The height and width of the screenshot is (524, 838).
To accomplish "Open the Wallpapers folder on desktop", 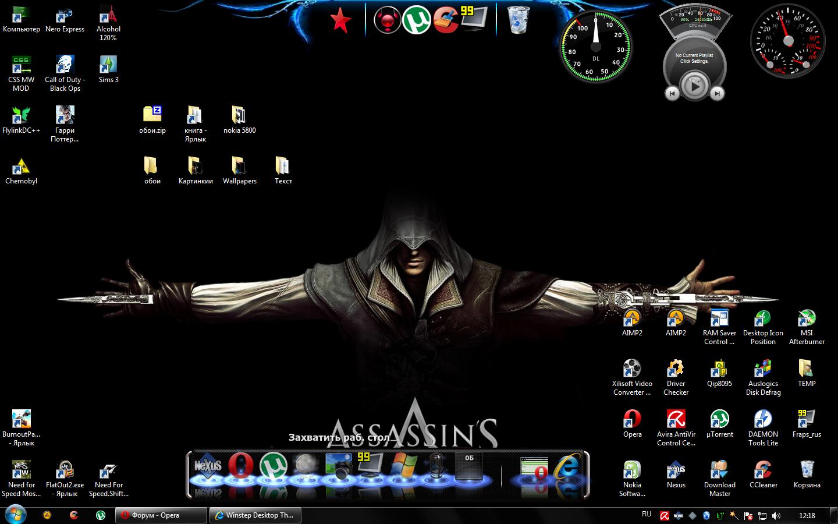I will click(239, 167).
